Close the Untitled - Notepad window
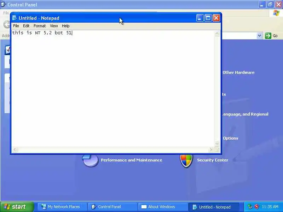Screen dimensions: 283x212 click(216, 18)
